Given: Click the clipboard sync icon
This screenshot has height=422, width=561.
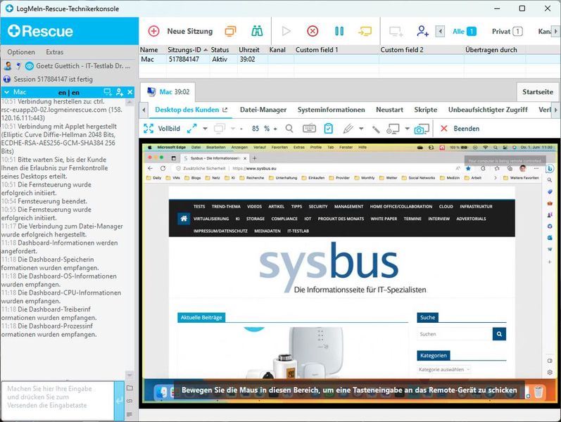Looking at the screenshot, I should 329,129.
